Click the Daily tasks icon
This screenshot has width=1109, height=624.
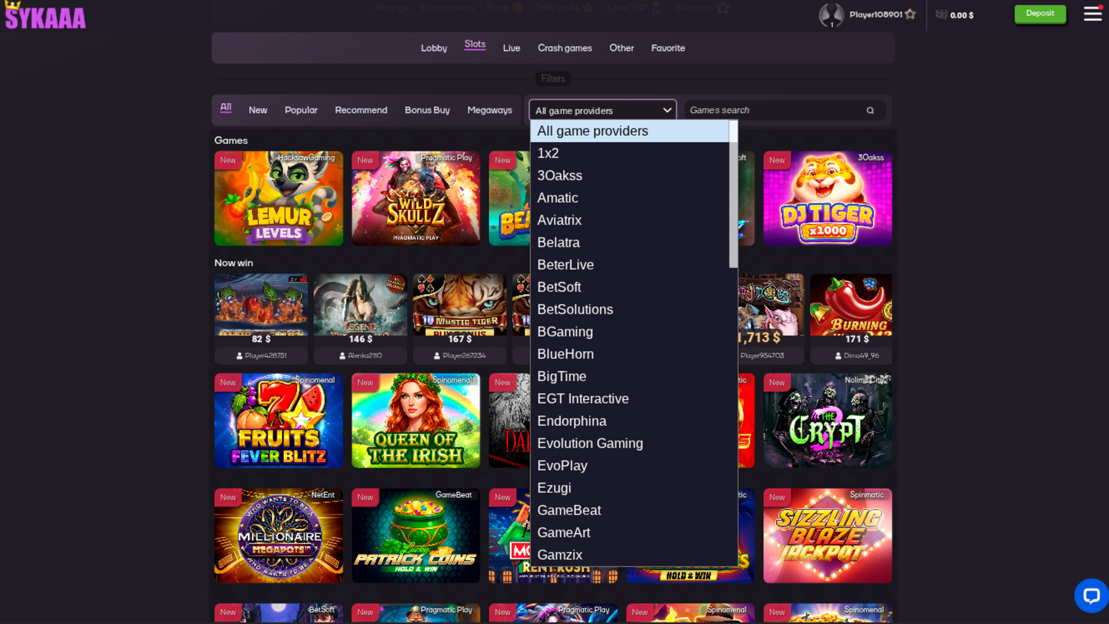(x=589, y=8)
